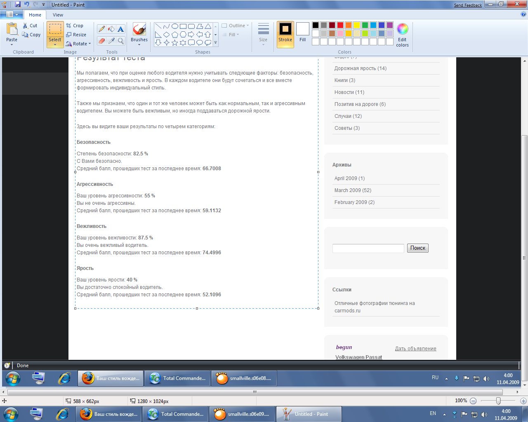The image size is (528, 422).
Task: Select the Stroke color box
Action: tap(285, 34)
